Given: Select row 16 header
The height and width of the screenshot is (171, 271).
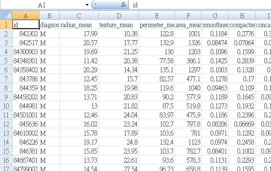Looking at the screenshot, I should pyautogui.click(x=6, y=160).
